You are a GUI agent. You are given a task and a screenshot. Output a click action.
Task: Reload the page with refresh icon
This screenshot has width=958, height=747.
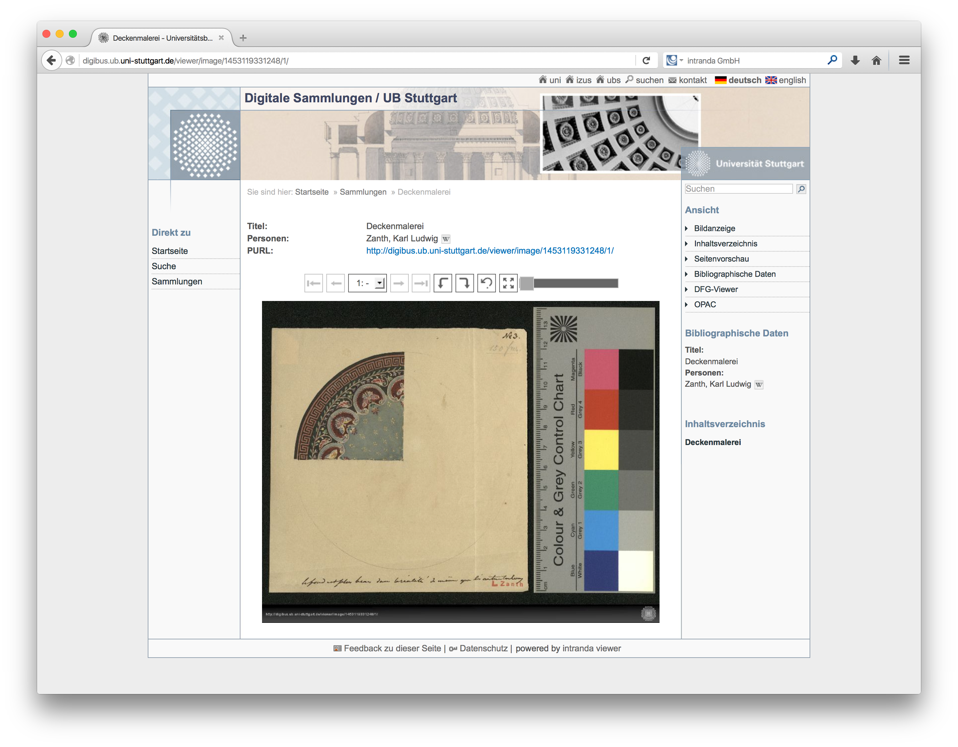pyautogui.click(x=646, y=61)
